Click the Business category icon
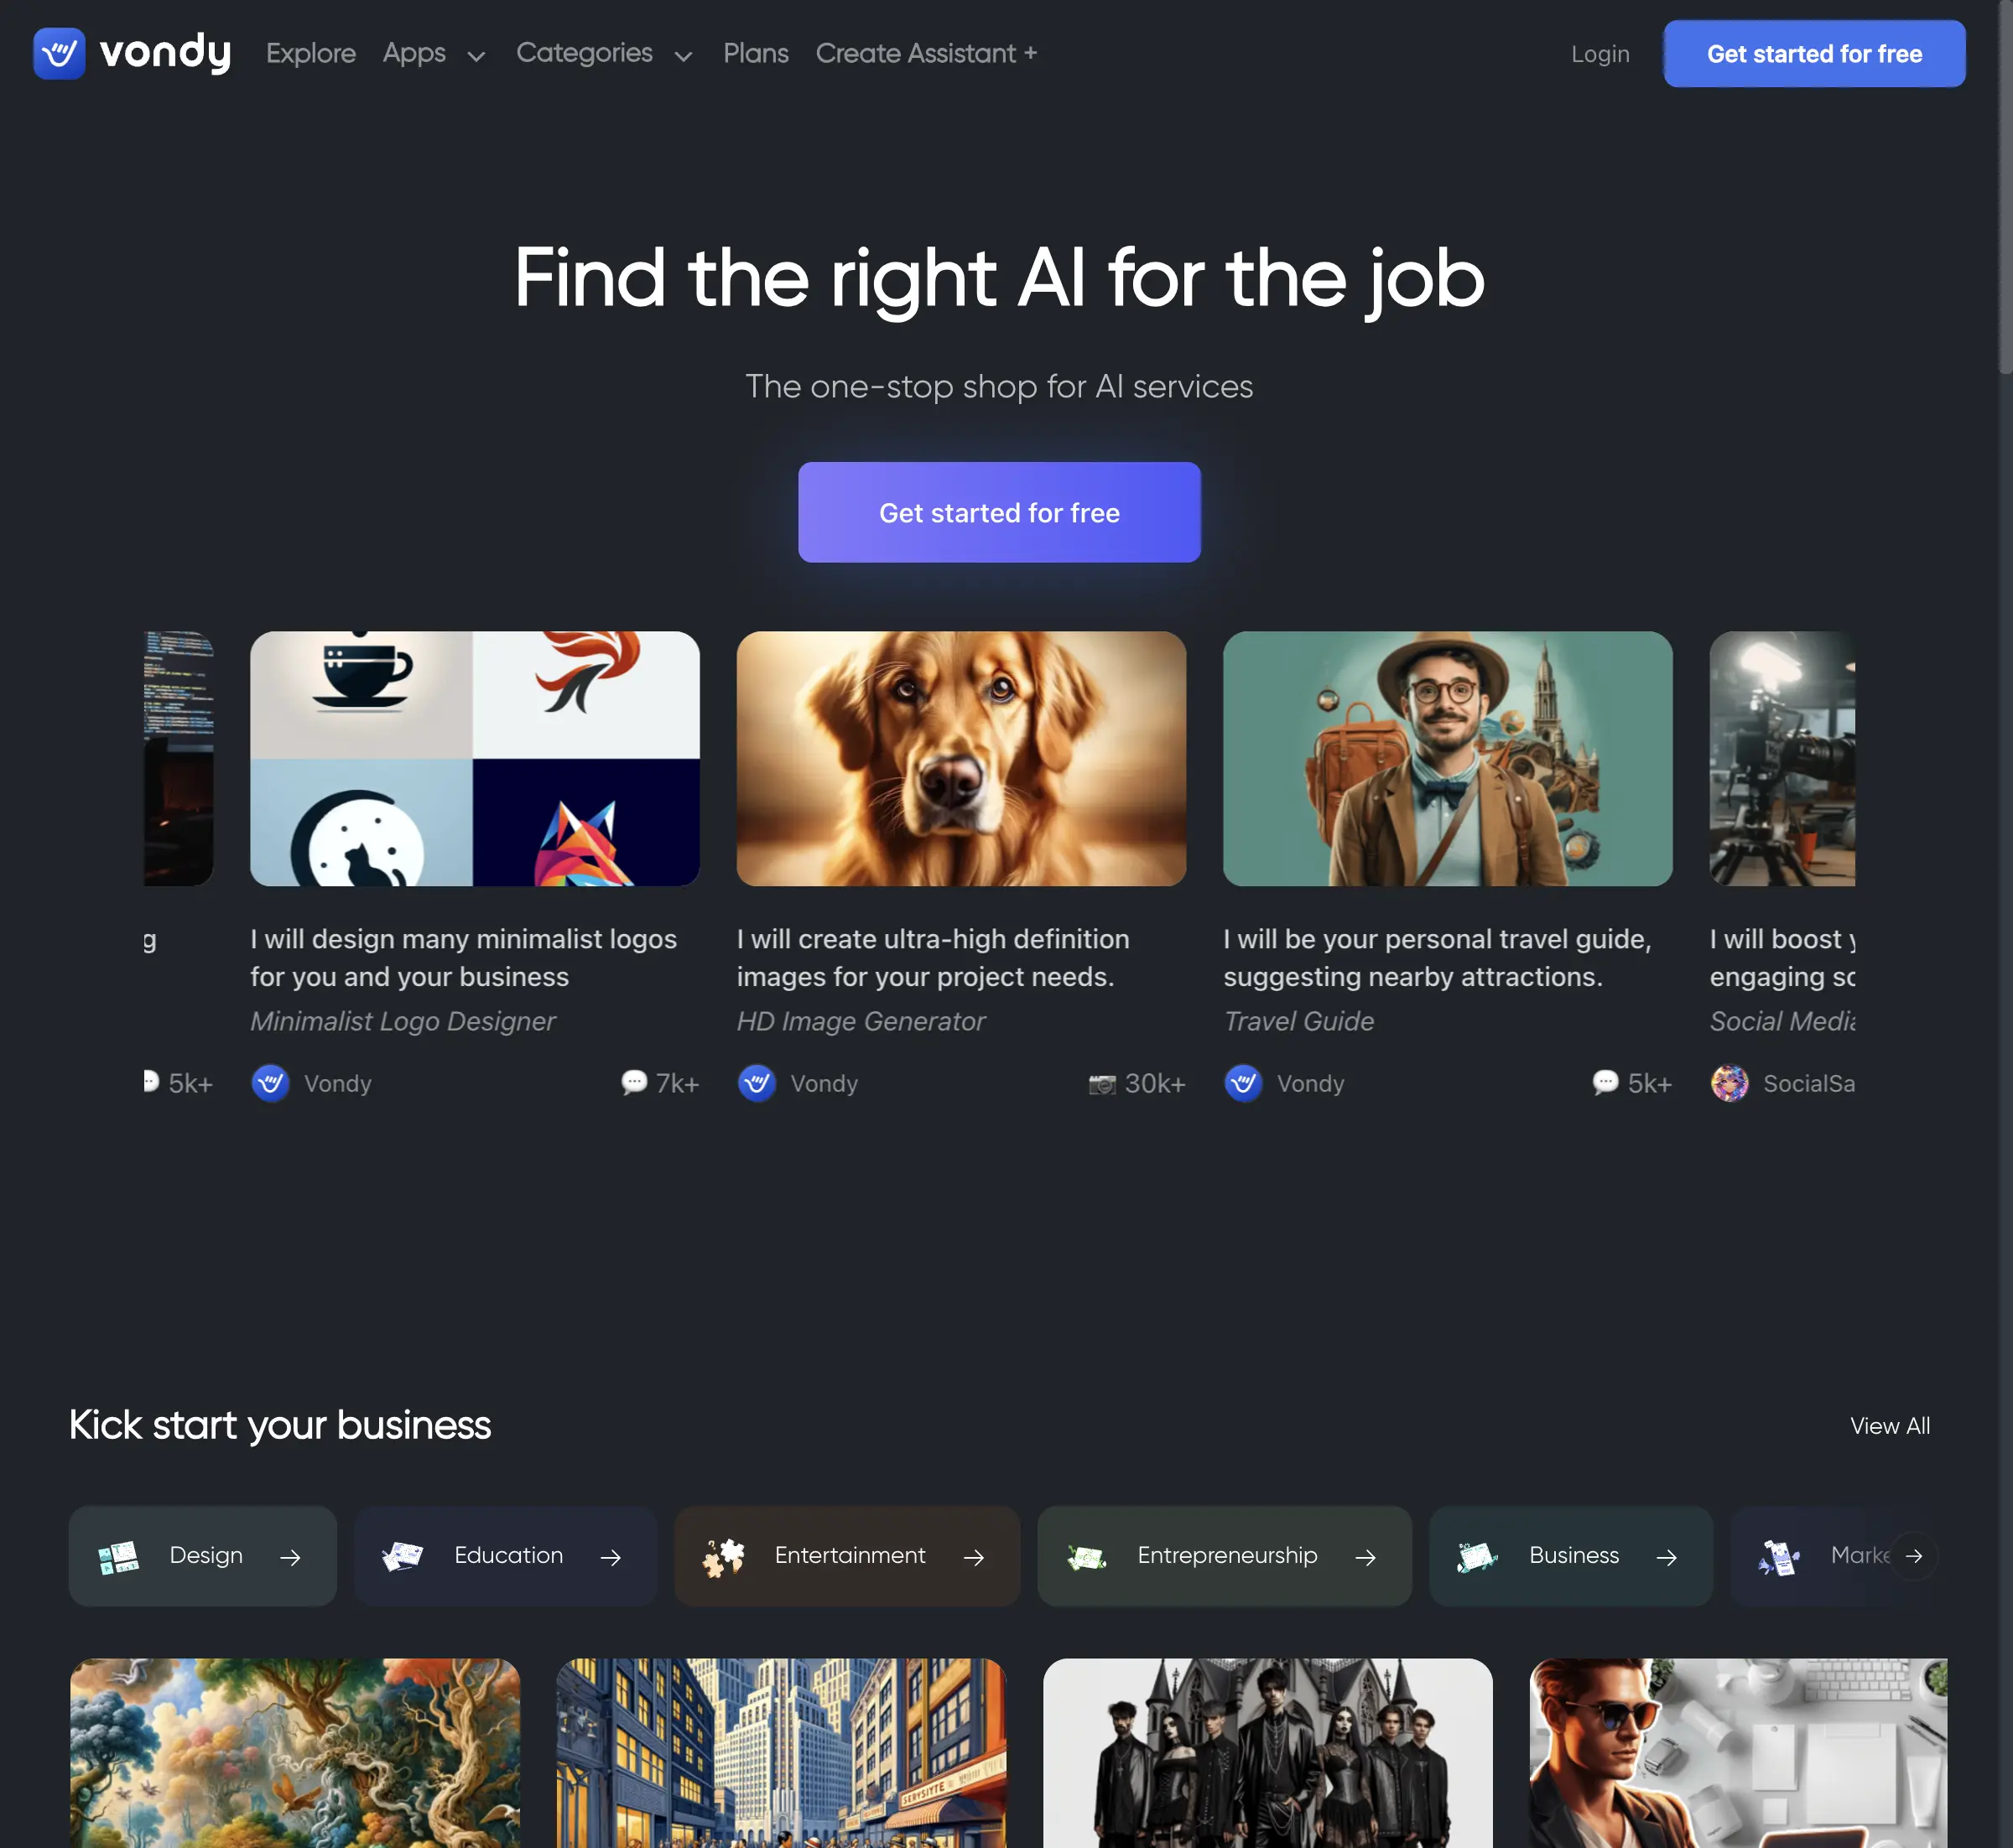 click(x=1477, y=1556)
